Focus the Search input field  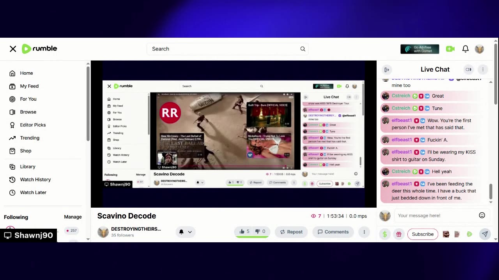228,49
